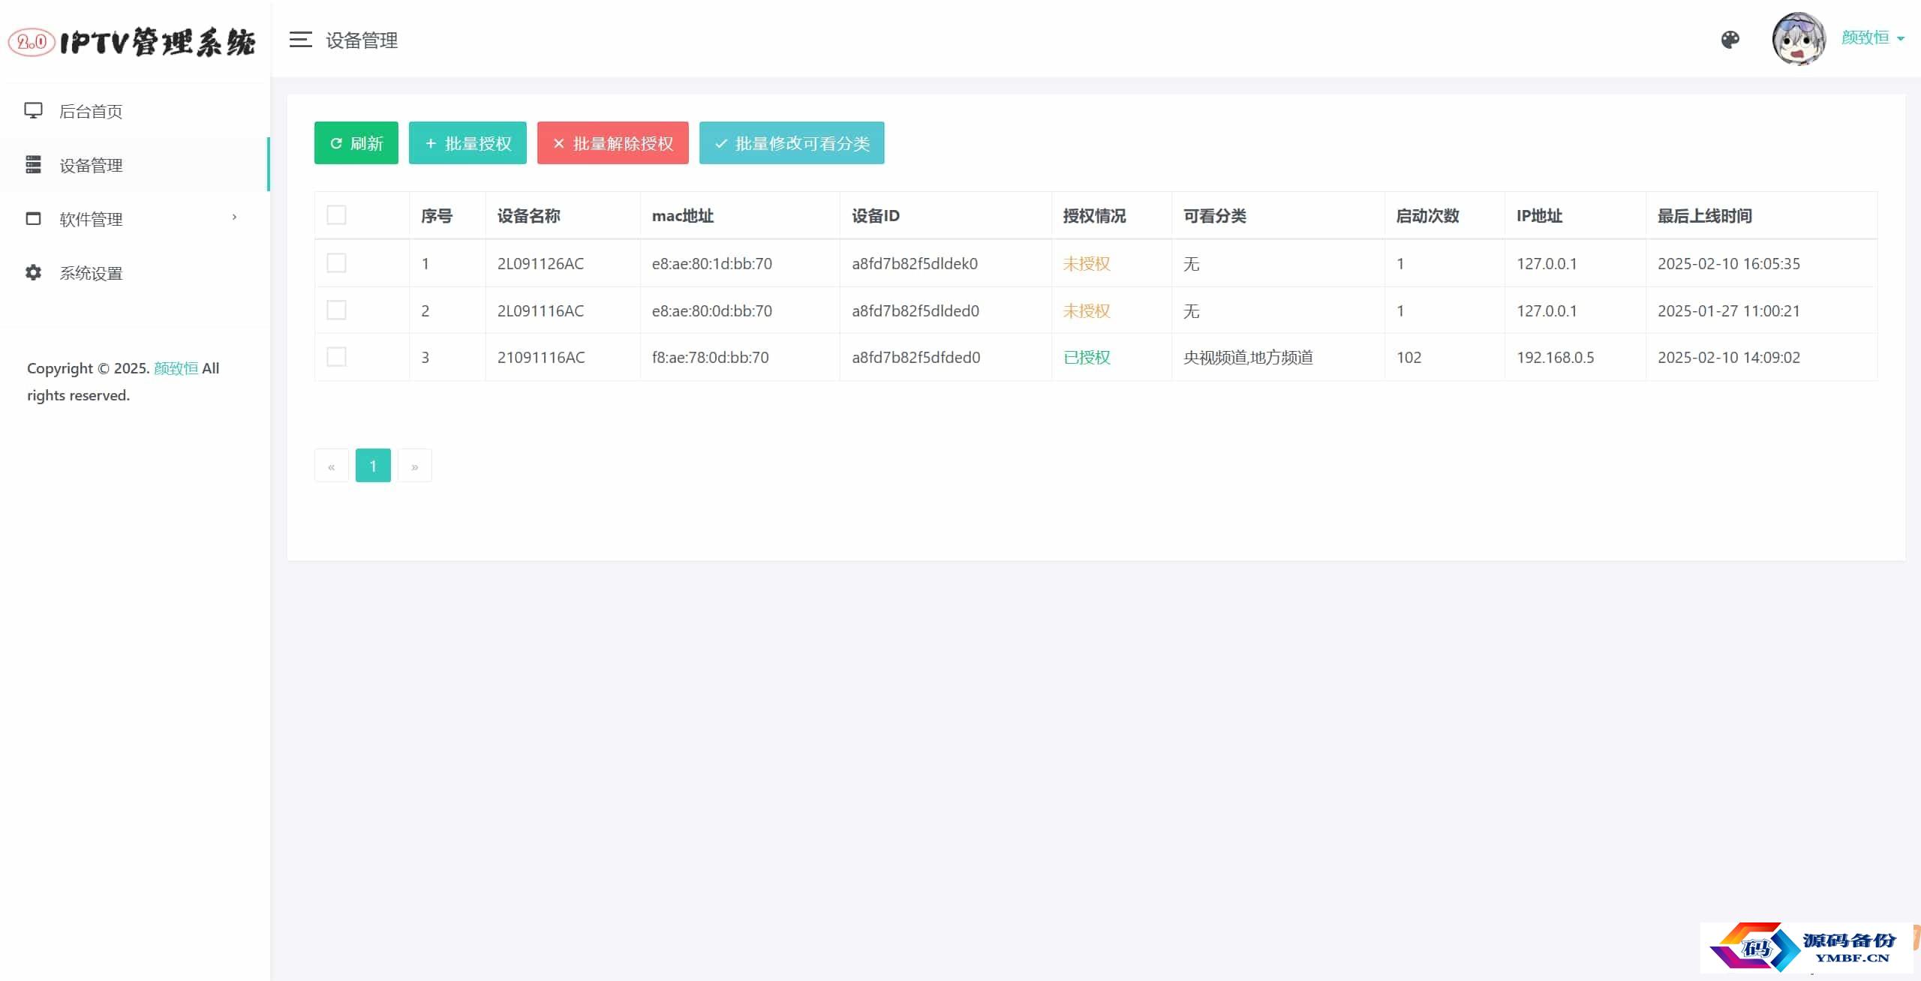Click device name 2L091126AC
1921x981 pixels.
pos(540,264)
